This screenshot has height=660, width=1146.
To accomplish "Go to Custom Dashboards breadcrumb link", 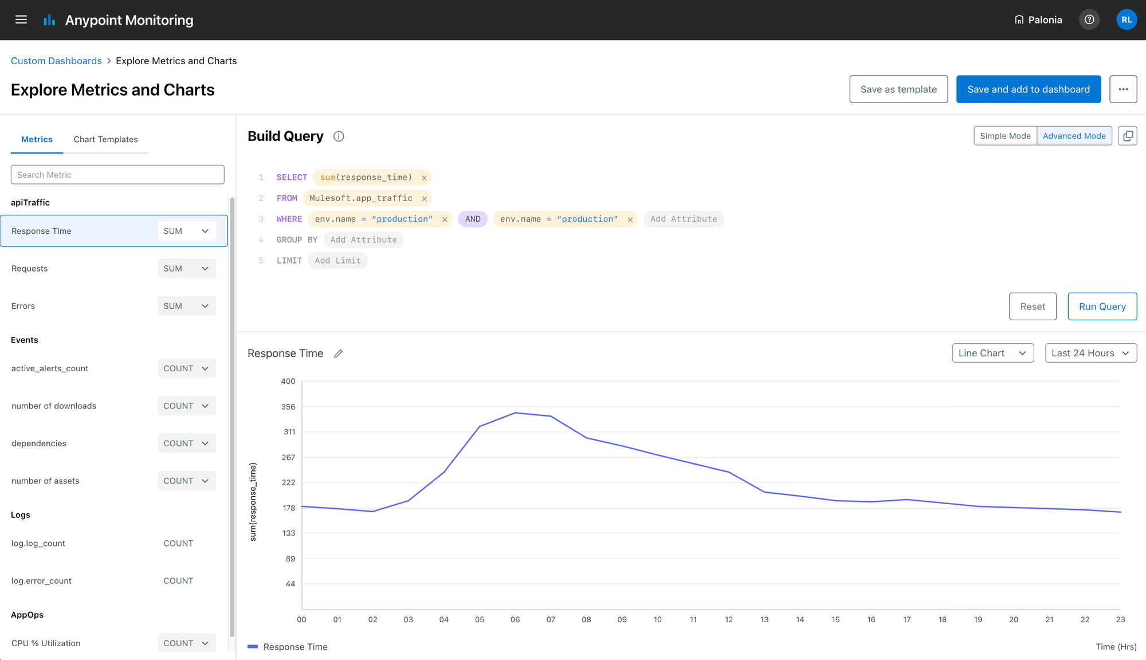I will (56, 61).
